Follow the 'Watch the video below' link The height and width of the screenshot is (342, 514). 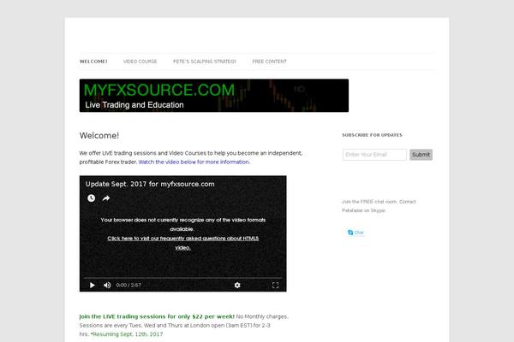[194, 162]
